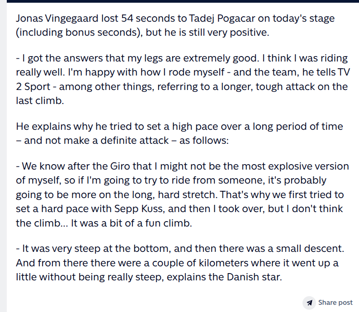Click sentence It was a bit of a fun climb

coord(132,223)
